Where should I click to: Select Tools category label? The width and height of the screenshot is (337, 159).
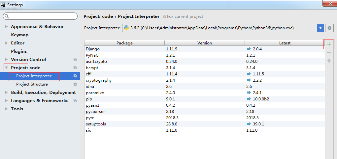(17, 109)
